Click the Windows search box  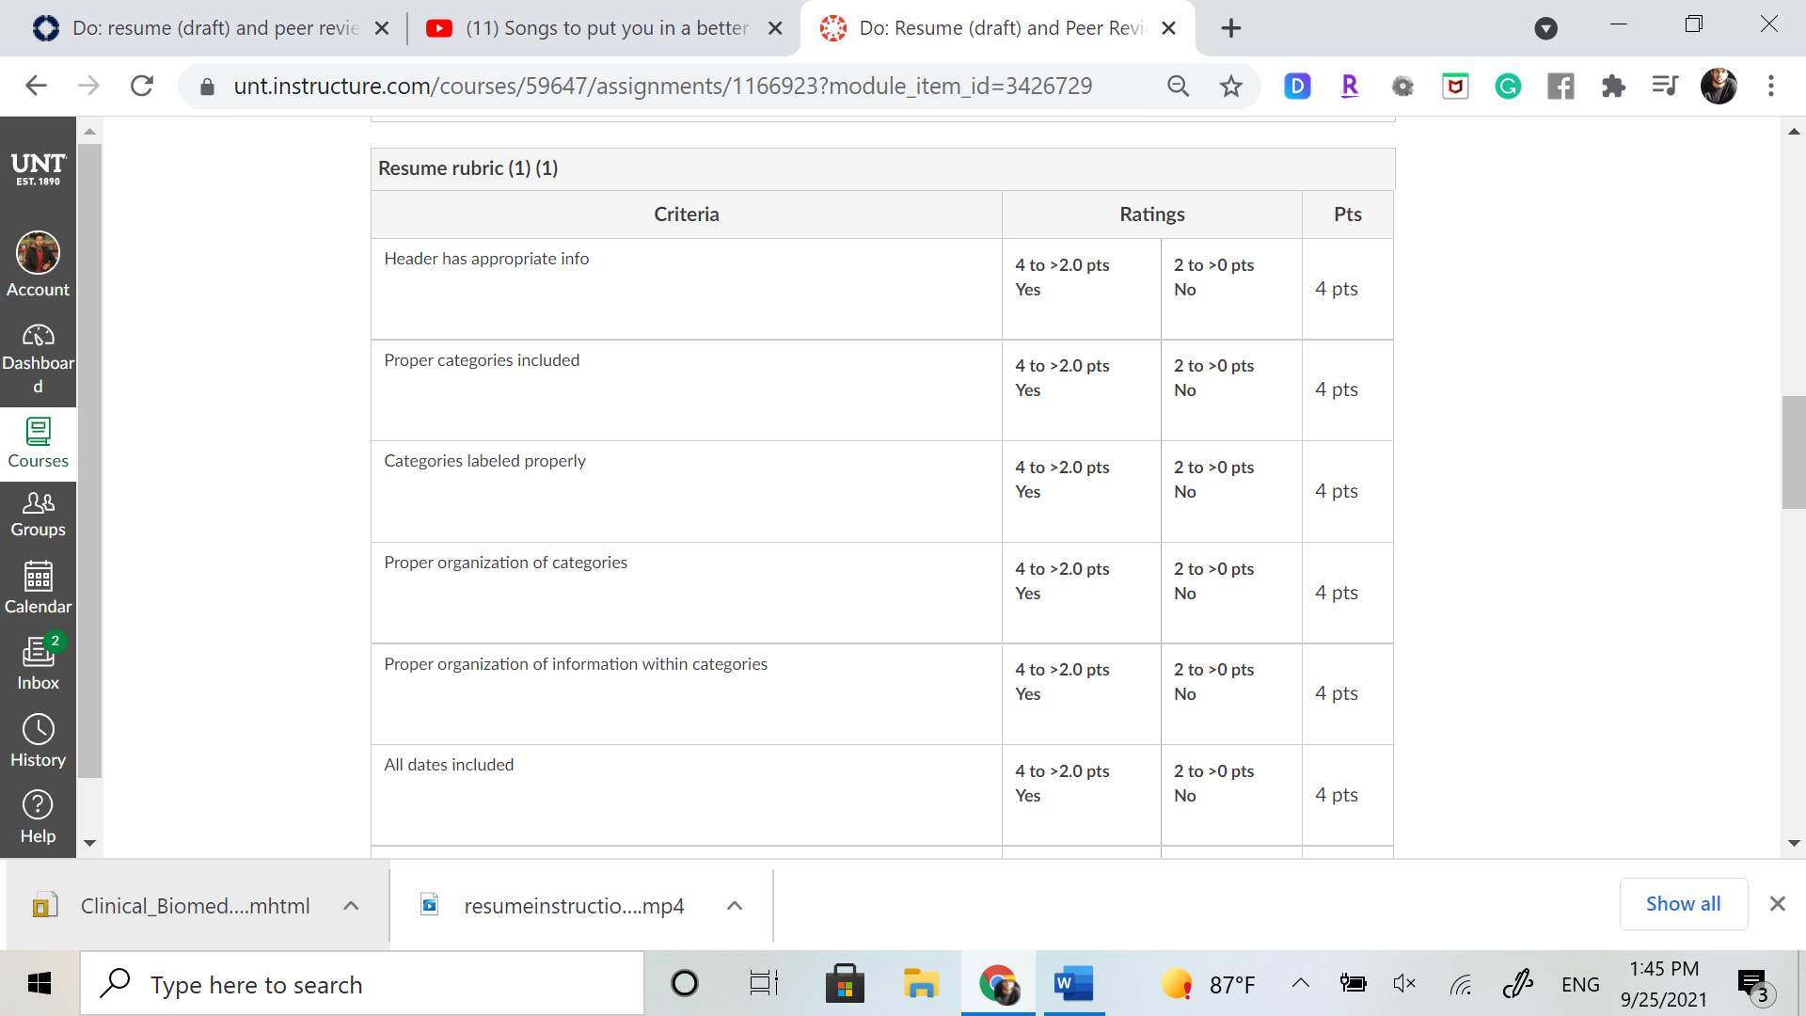pyautogui.click(x=362, y=984)
